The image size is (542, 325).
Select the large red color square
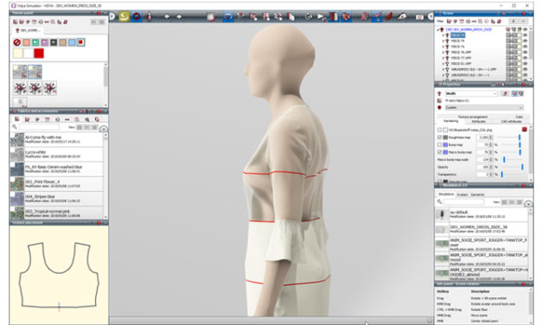point(39,54)
